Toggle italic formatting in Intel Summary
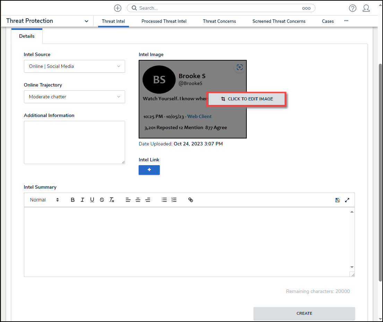The image size is (383, 322). click(82, 200)
